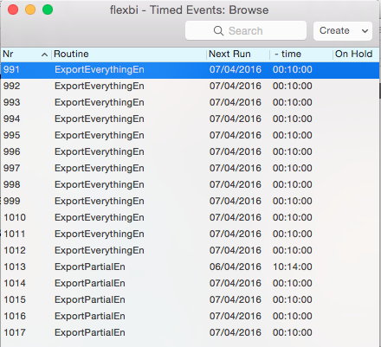Sort by the Next Run column header
The height and width of the screenshot is (347, 381).
(229, 54)
